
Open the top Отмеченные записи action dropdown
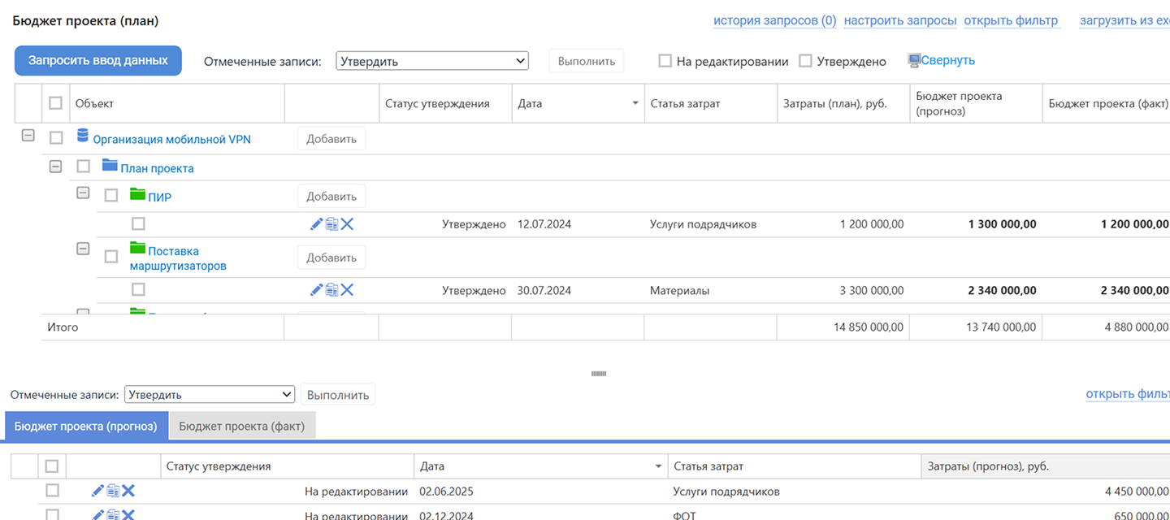(431, 61)
